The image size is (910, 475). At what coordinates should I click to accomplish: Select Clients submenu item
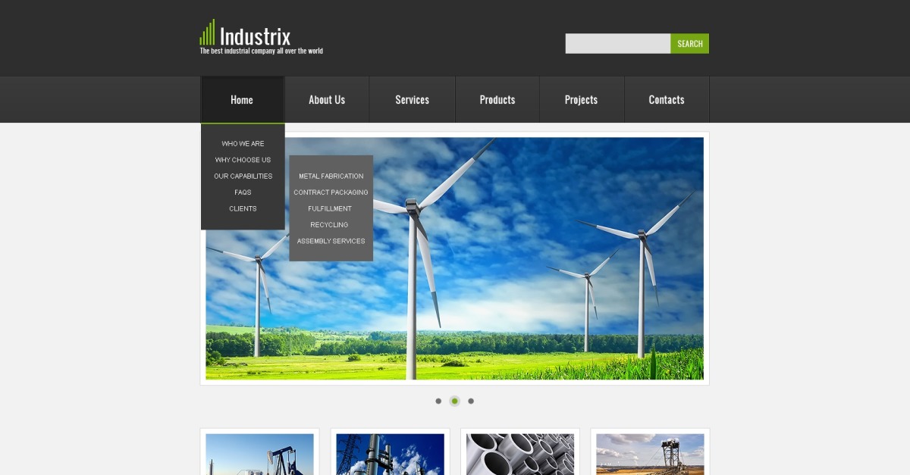[x=243, y=209]
